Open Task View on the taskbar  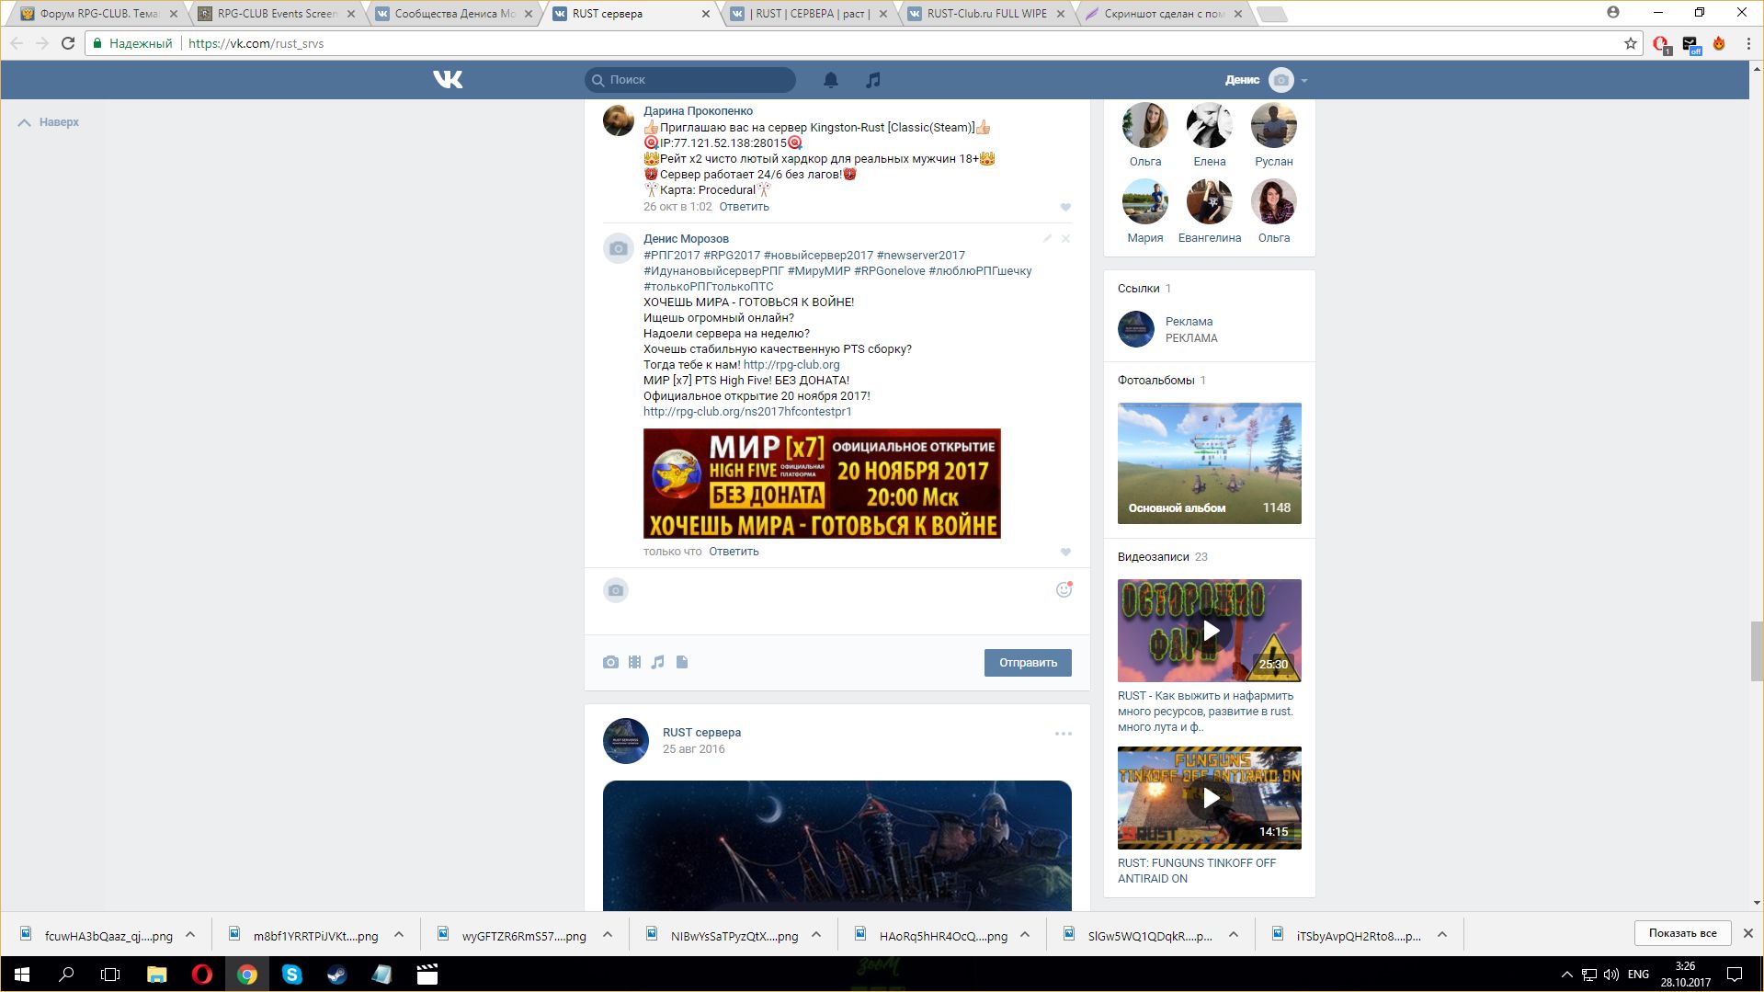[x=110, y=975]
